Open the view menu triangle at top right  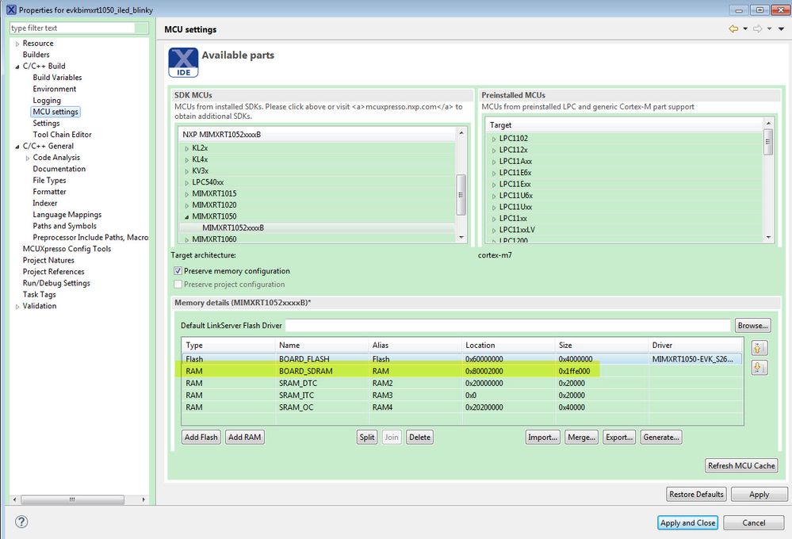pos(781,29)
